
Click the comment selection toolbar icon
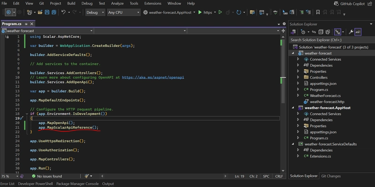click(301, 12)
